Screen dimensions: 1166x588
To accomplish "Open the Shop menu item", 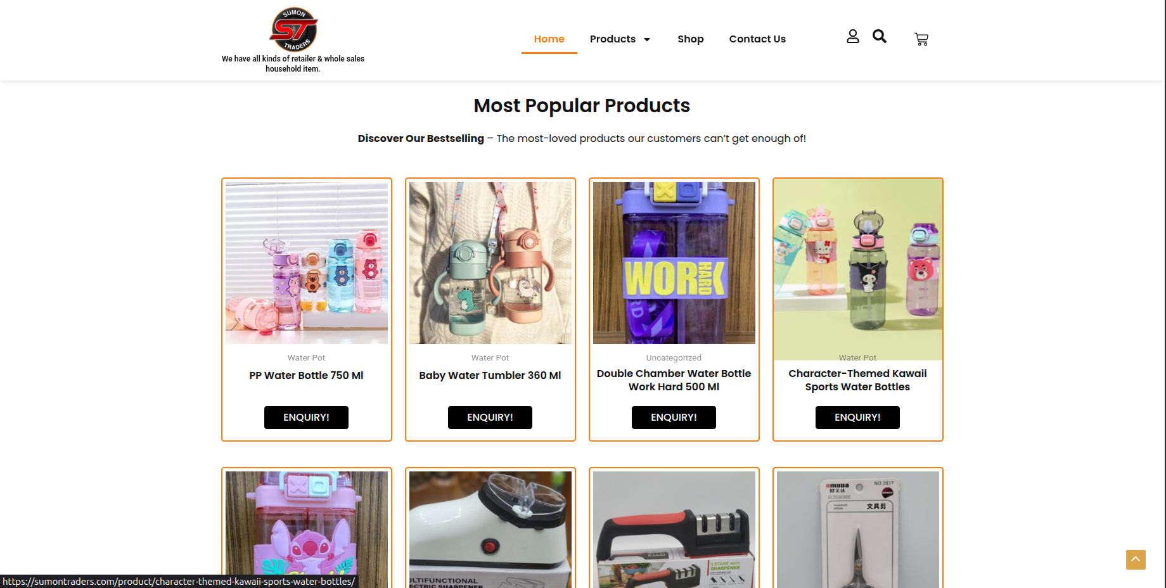I will click(x=690, y=39).
